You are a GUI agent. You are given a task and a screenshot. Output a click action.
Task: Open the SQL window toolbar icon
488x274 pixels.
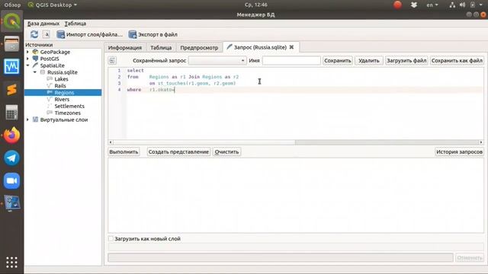[46, 34]
